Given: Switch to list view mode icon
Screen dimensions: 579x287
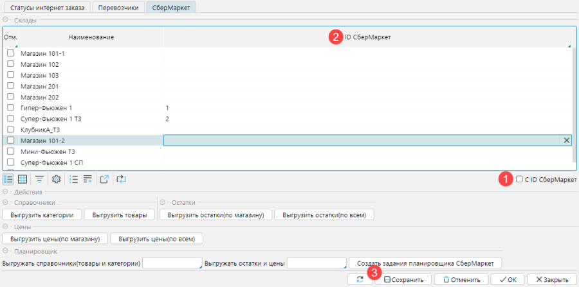Looking at the screenshot, I should tap(9, 179).
